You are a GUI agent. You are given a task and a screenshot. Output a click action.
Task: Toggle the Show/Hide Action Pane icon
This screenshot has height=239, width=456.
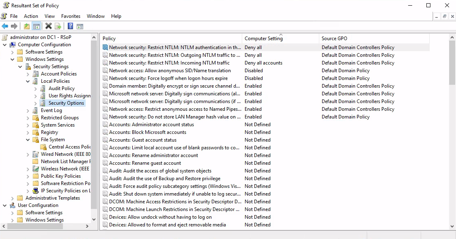[80, 26]
